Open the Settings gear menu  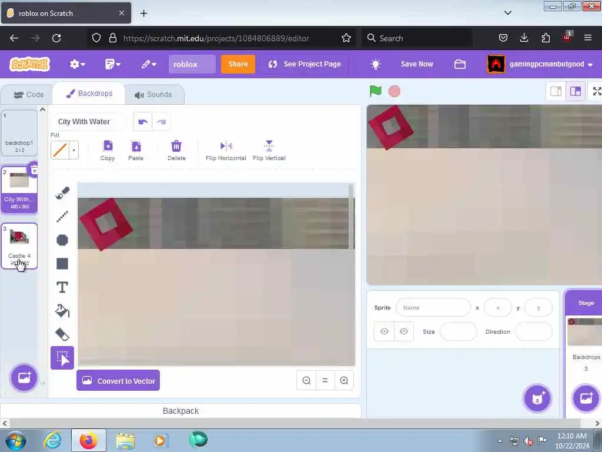pos(77,64)
